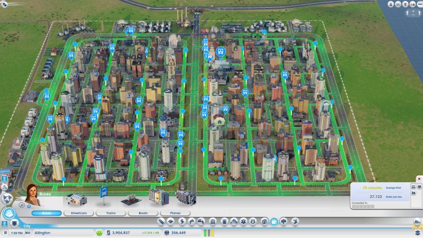This screenshot has width=423, height=238.
Task: Open the trophy achievements icon
Action: click(x=405, y=4)
